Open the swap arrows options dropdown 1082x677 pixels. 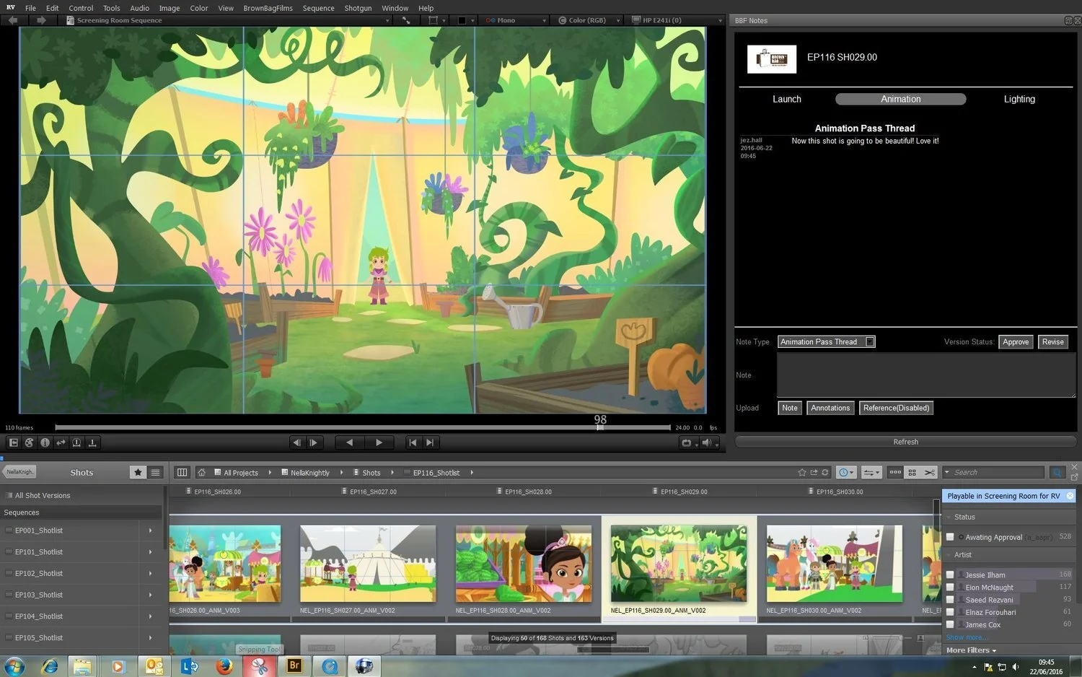pyautogui.click(x=871, y=472)
